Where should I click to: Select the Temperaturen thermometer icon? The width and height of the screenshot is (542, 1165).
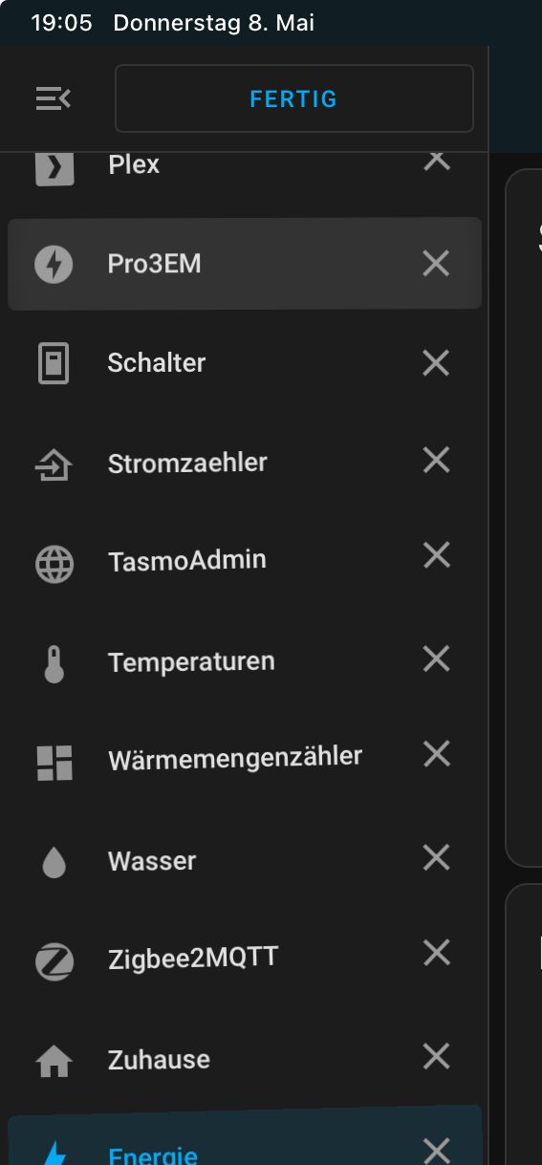point(54,662)
